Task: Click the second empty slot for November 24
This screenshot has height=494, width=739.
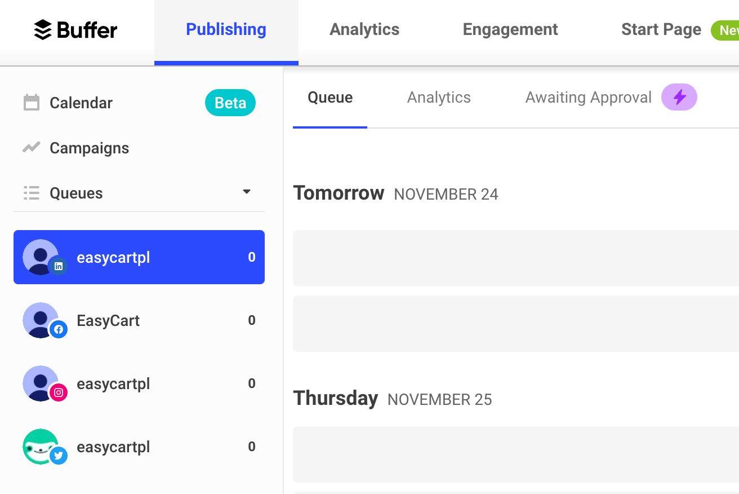Action: (x=516, y=324)
